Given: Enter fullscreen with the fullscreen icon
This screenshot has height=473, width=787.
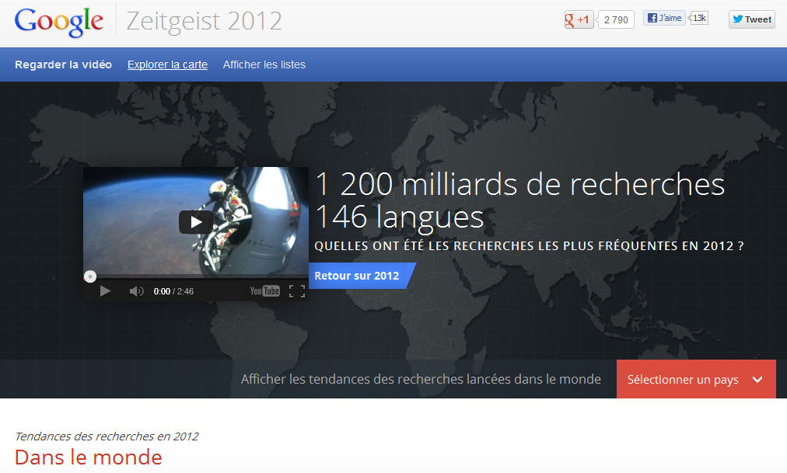Looking at the screenshot, I should click(x=297, y=291).
